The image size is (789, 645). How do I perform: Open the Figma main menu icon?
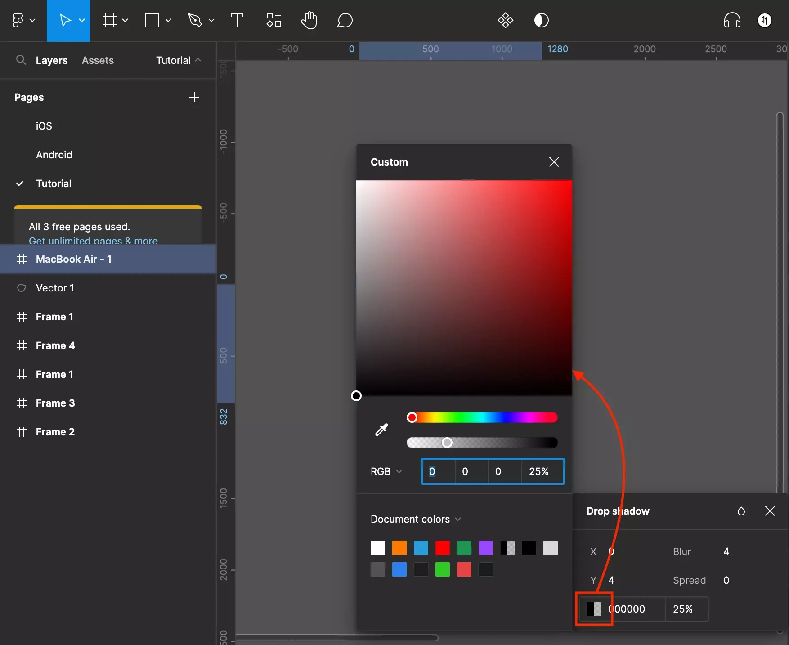pyautogui.click(x=18, y=20)
